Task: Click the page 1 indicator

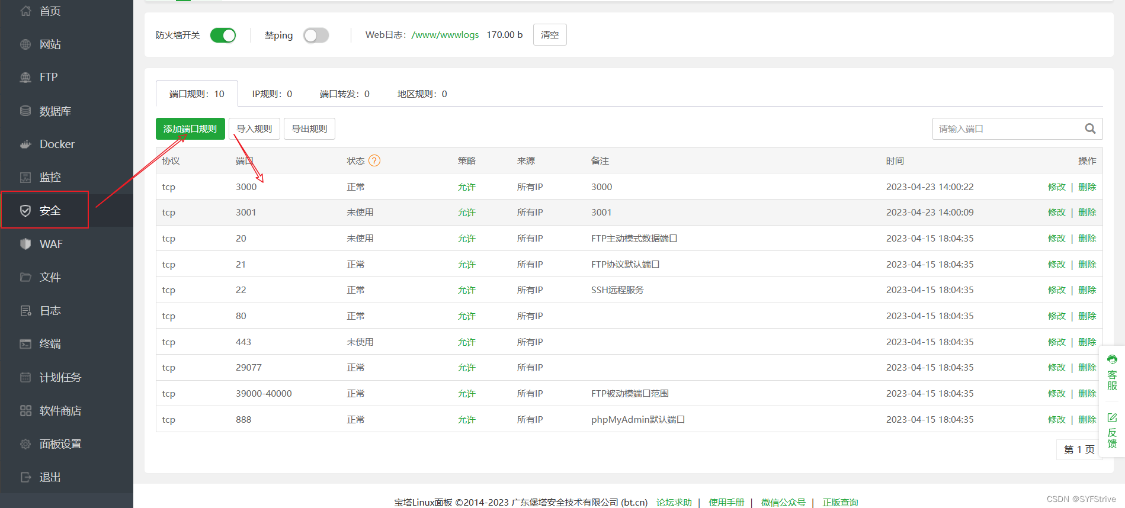Action: tap(1079, 449)
